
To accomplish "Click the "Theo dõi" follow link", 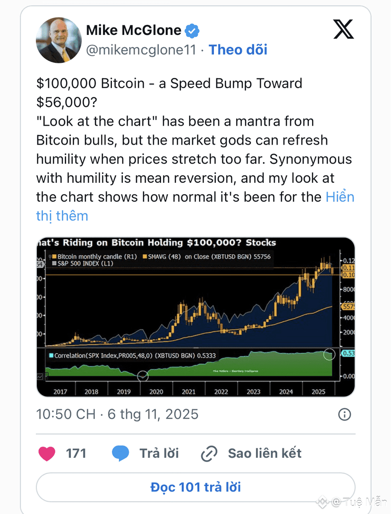I will click(238, 50).
